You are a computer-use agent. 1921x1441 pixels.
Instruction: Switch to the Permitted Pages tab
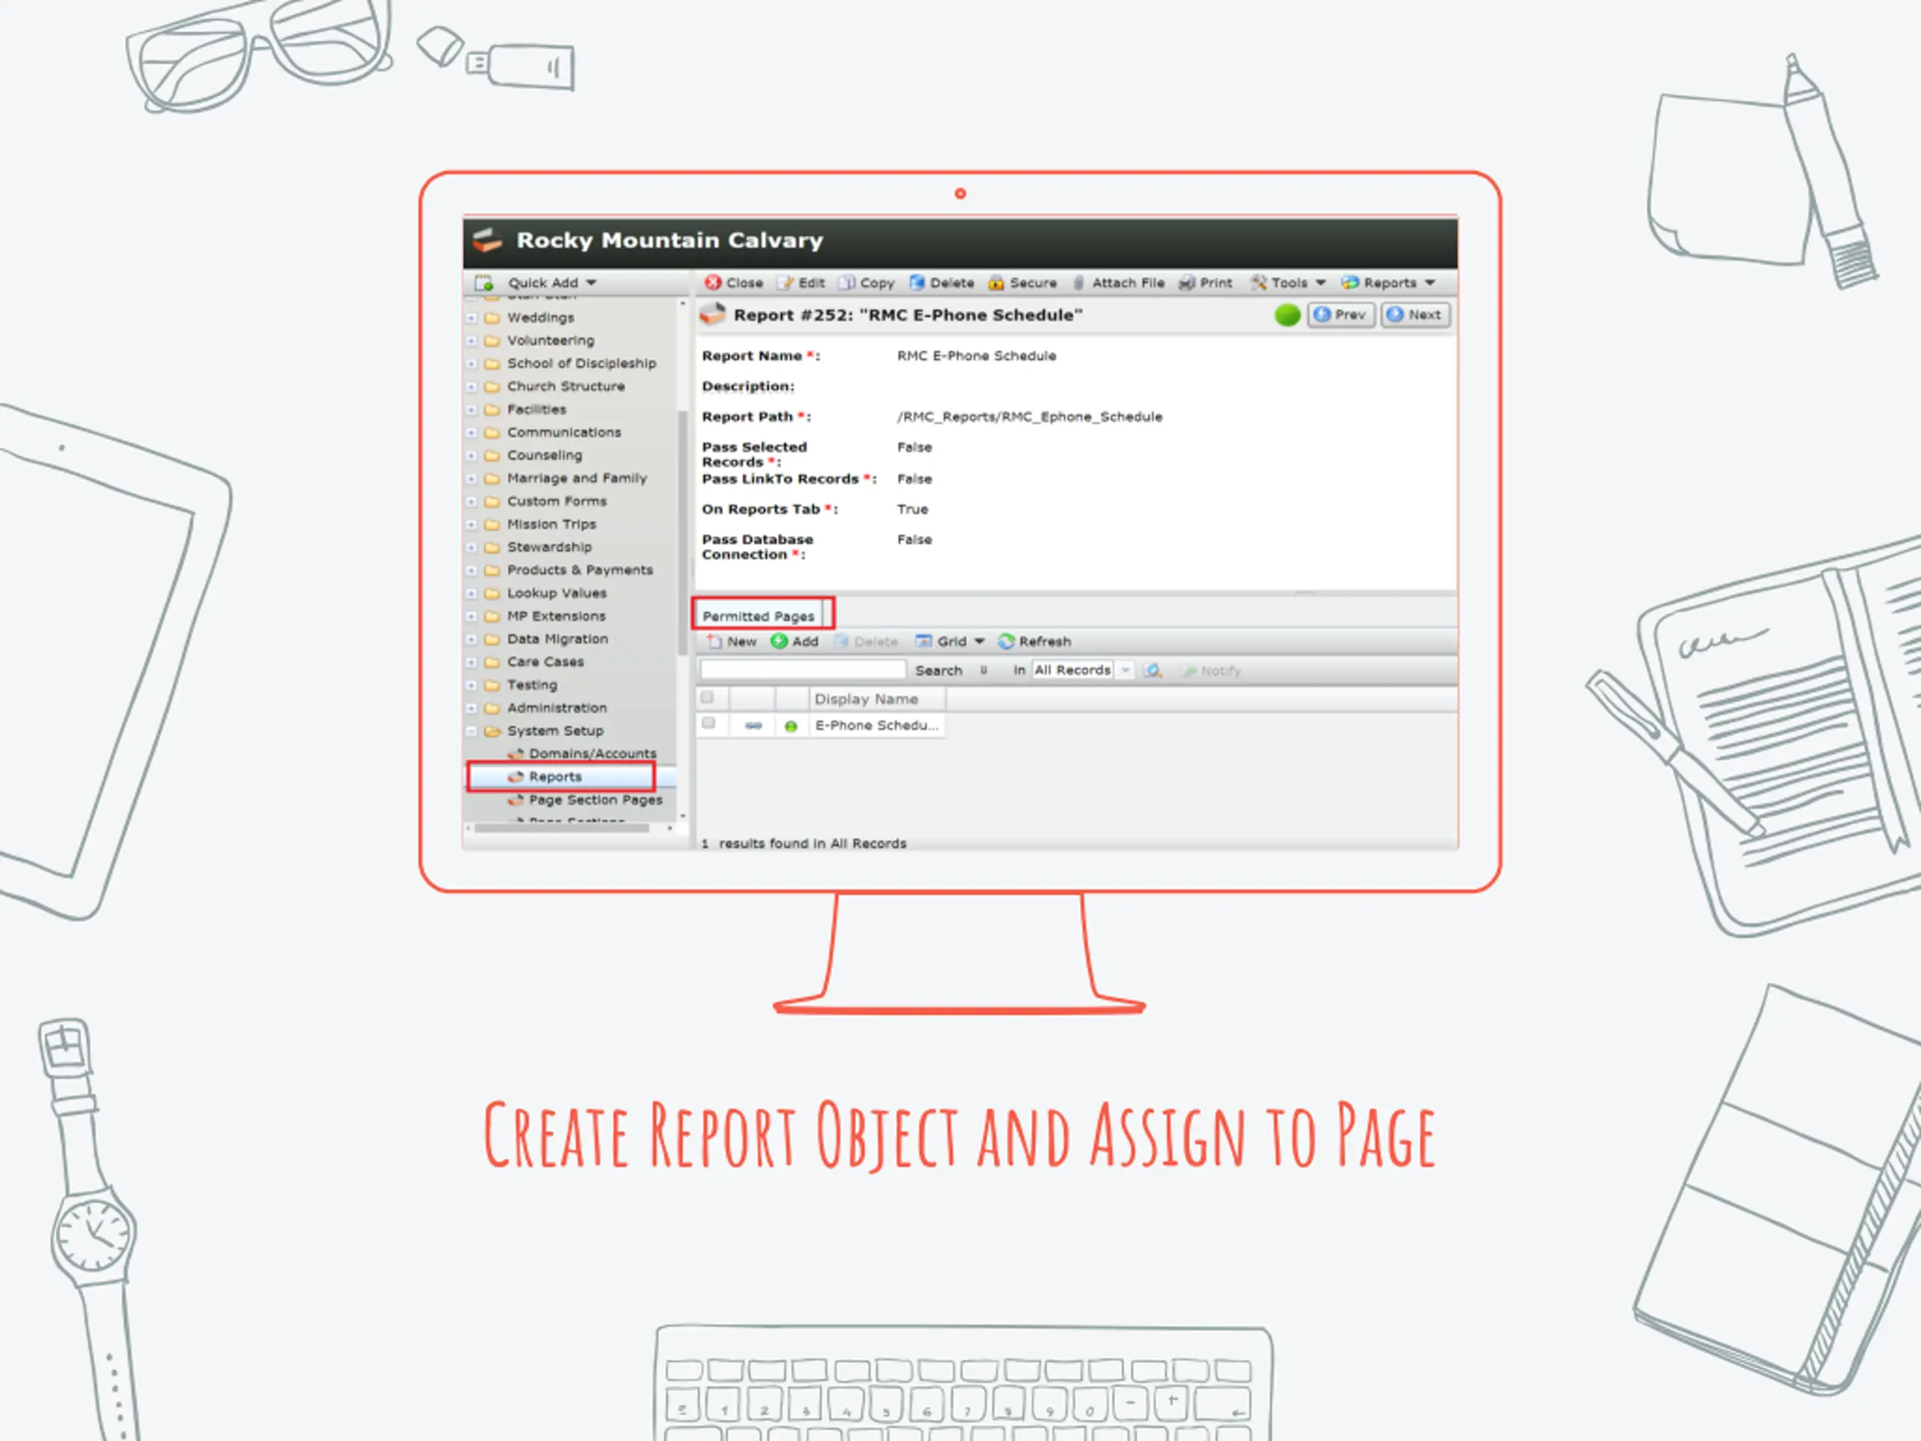click(x=758, y=616)
